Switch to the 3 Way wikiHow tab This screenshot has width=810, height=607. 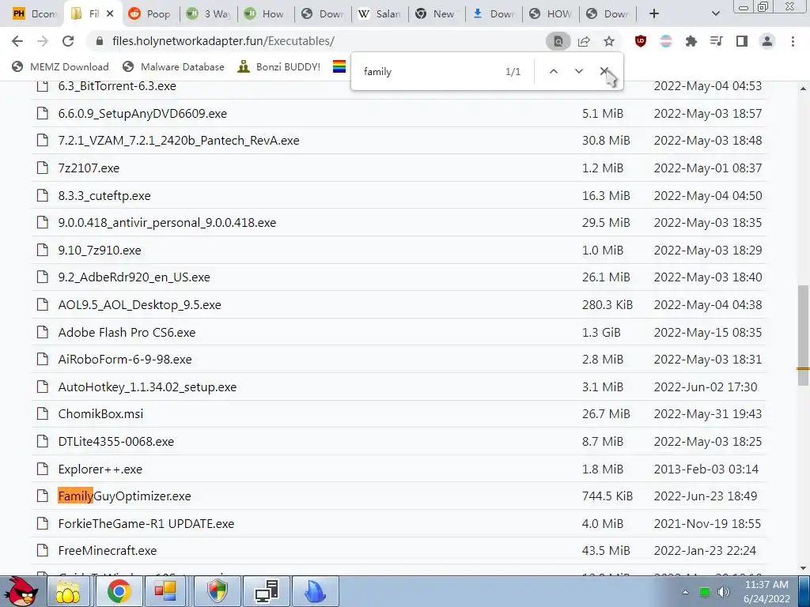point(209,14)
